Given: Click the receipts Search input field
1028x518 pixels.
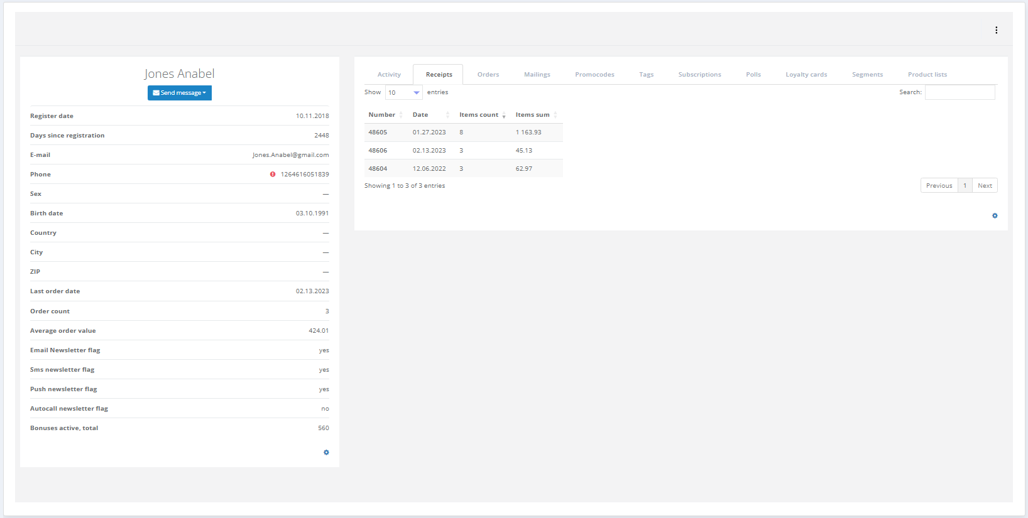Looking at the screenshot, I should coord(960,92).
